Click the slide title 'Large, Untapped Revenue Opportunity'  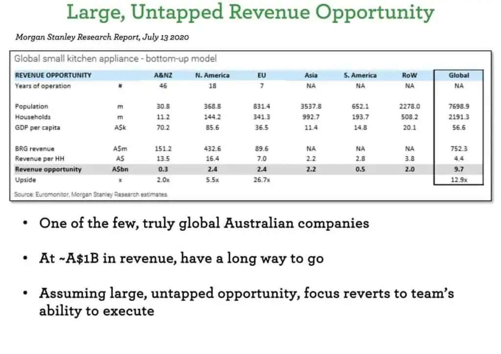coord(250,13)
